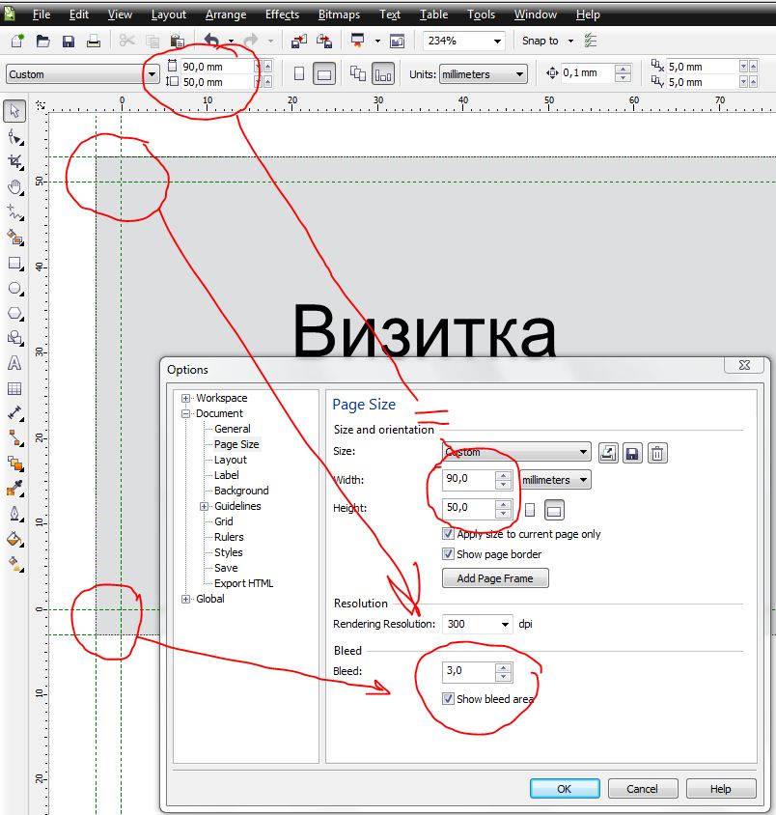Open the Effects menu
The height and width of the screenshot is (815, 776).
coord(282,14)
